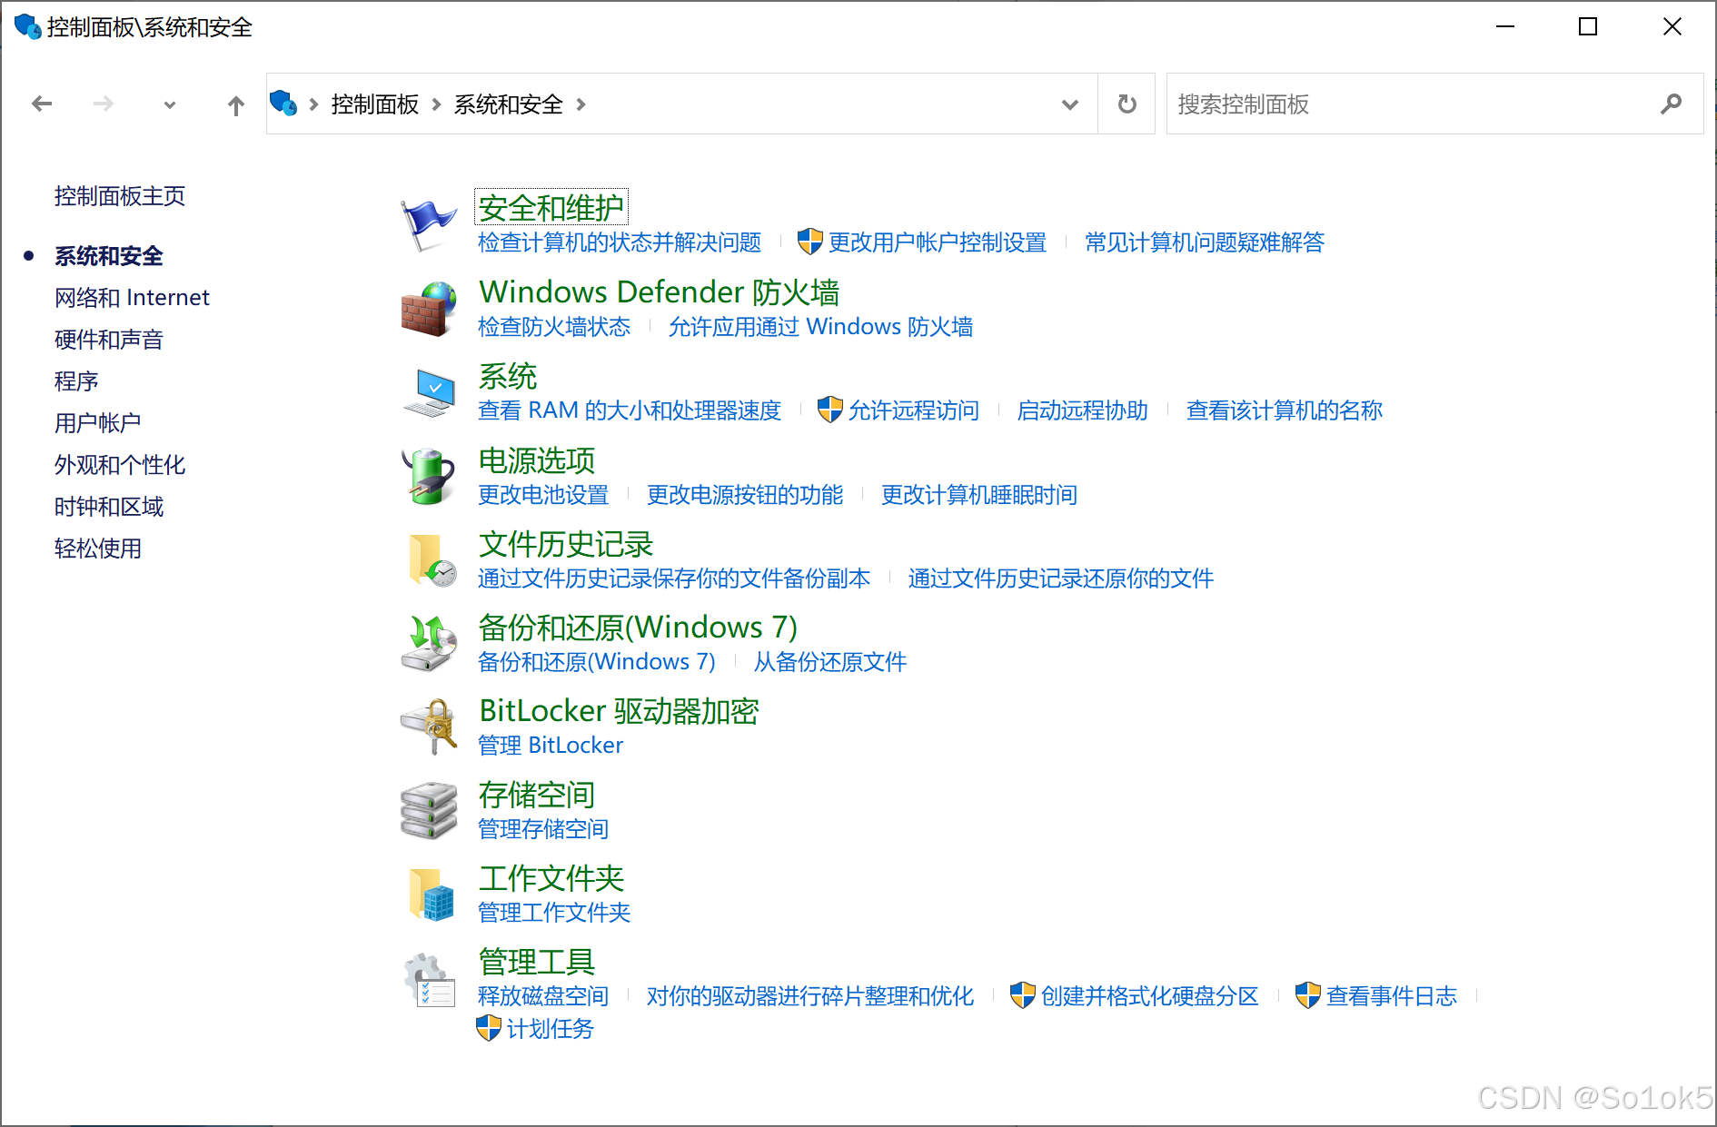Click the Control Panel icon in address bar
The width and height of the screenshot is (1717, 1127).
(x=283, y=104)
